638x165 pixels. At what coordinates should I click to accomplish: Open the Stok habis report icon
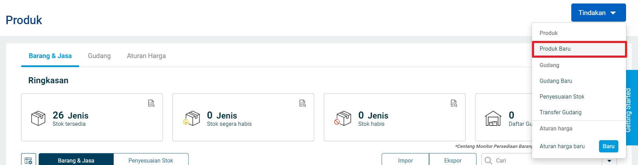click(x=454, y=103)
